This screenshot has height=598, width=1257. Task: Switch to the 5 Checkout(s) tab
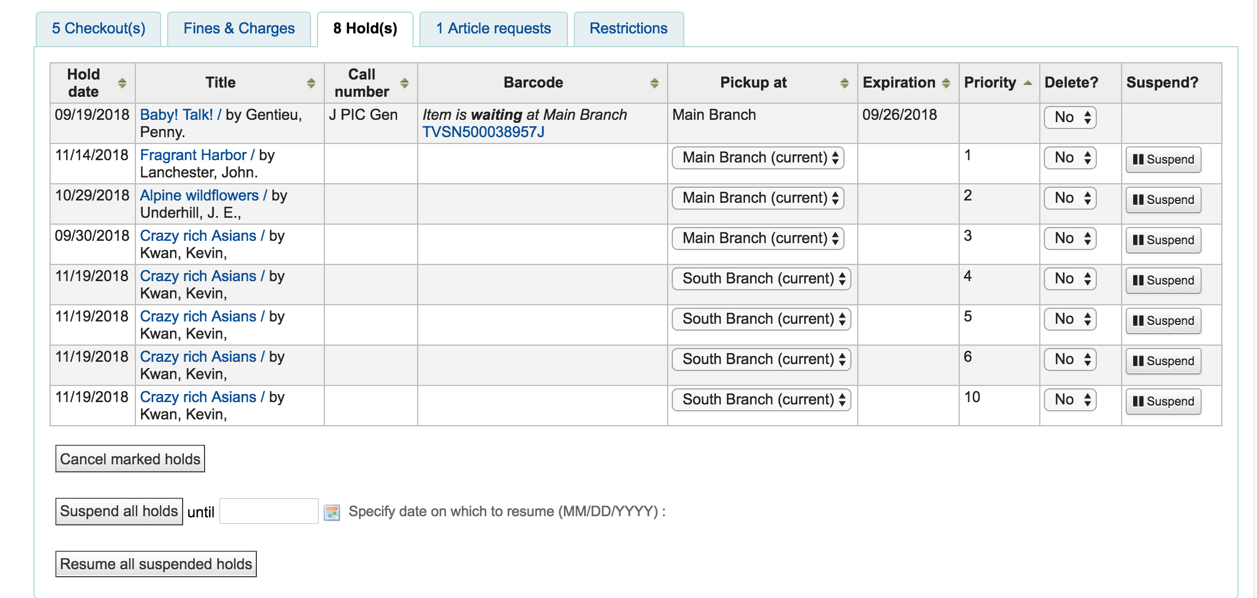(x=99, y=29)
